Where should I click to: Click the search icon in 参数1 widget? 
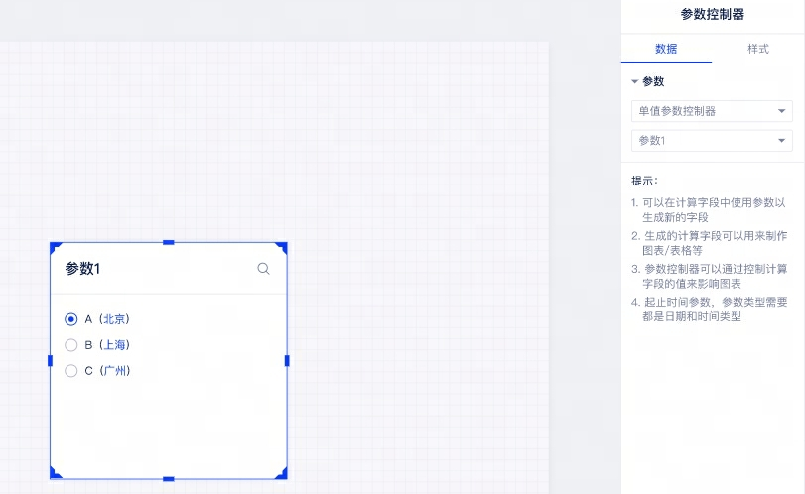[x=263, y=269]
